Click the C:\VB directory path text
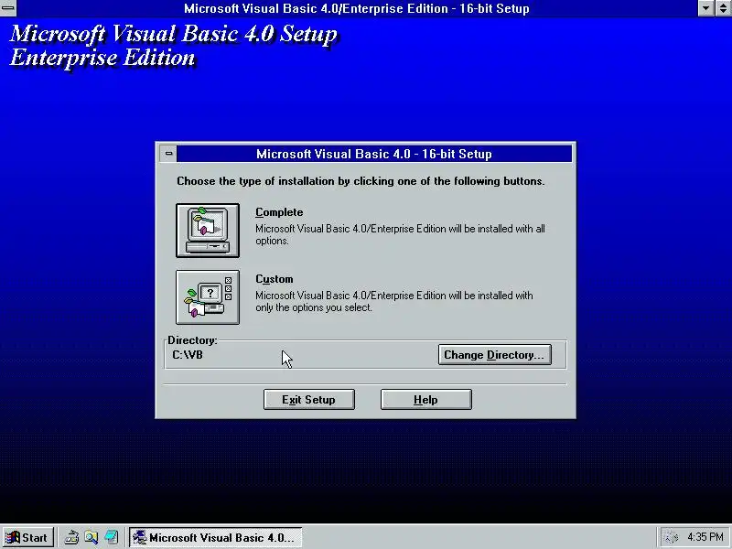 (x=188, y=355)
